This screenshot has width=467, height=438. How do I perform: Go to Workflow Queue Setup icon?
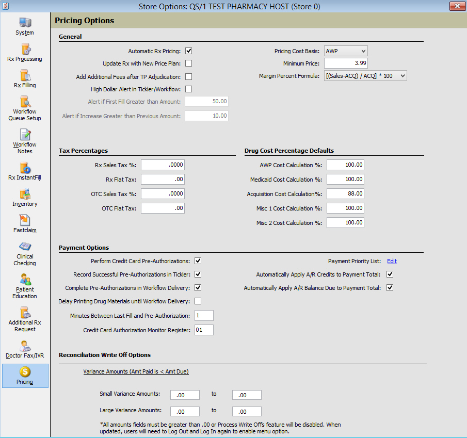click(x=25, y=102)
